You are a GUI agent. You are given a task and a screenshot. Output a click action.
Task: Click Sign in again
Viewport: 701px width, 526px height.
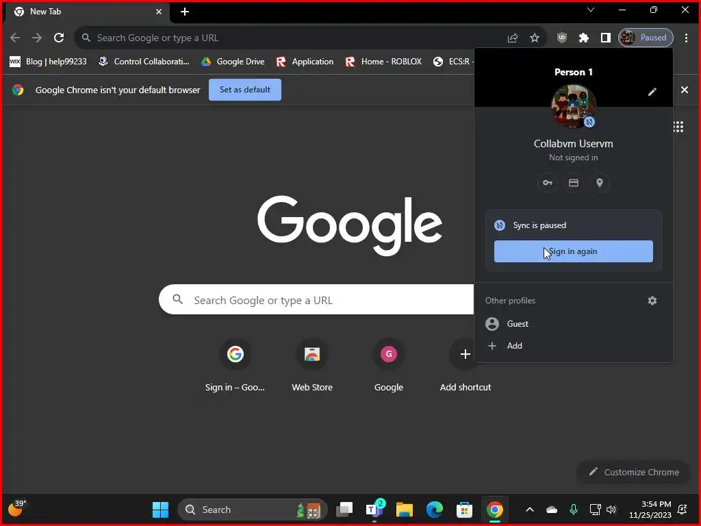point(573,251)
